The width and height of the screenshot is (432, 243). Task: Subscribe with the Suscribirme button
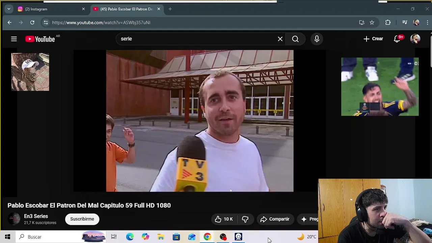(x=82, y=219)
